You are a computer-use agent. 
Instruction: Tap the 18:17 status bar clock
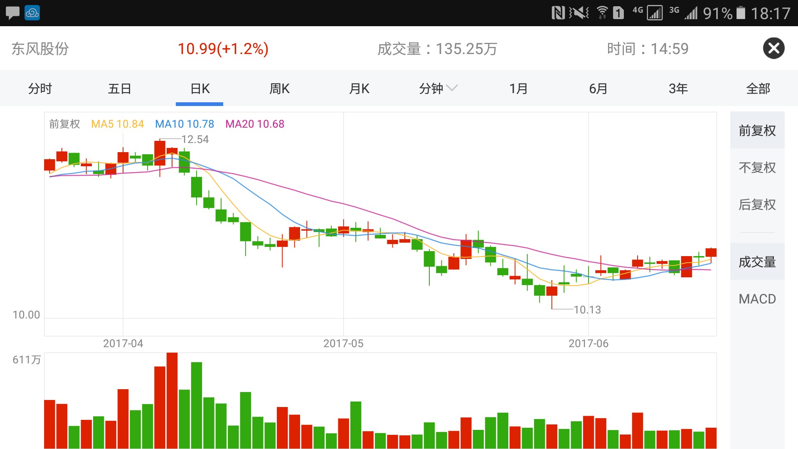tap(771, 13)
